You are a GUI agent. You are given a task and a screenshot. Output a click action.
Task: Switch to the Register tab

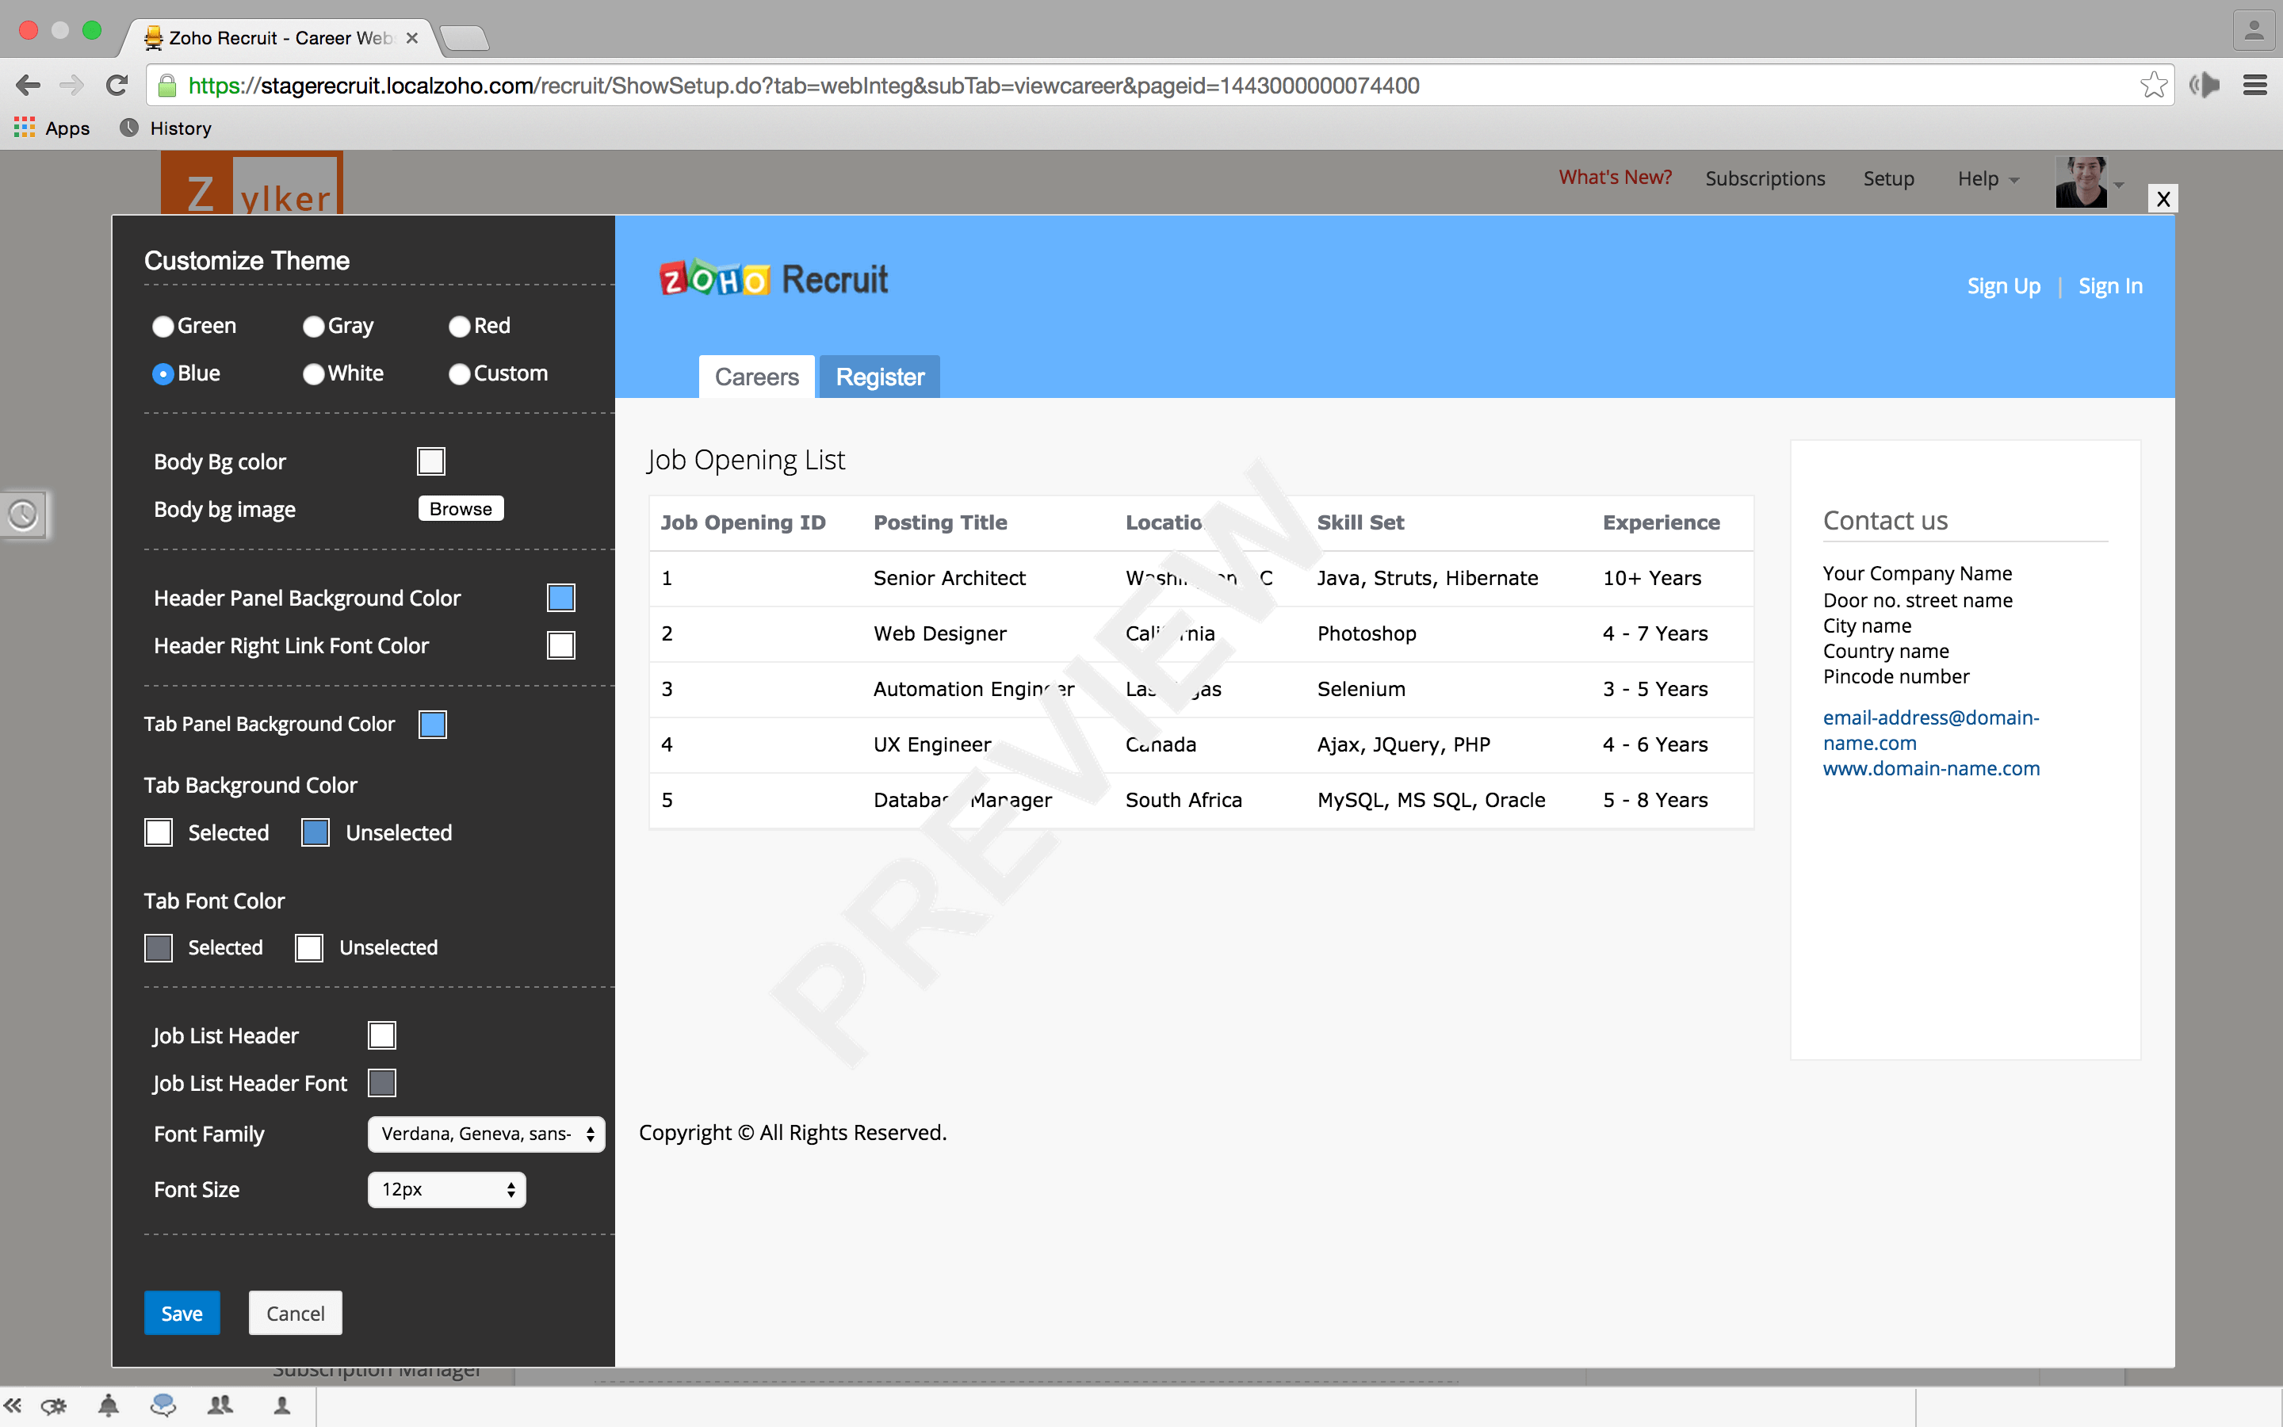[879, 377]
